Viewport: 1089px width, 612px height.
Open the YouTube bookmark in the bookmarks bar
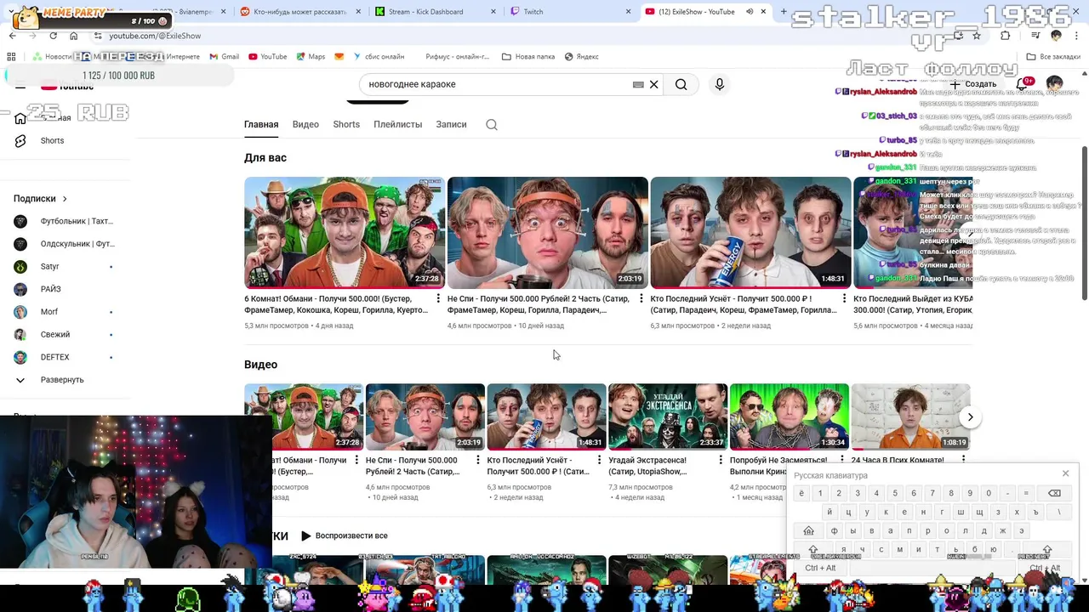[x=267, y=57]
